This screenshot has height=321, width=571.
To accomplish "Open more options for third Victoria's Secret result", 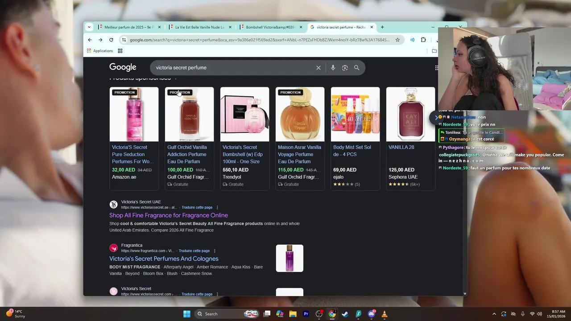I will point(217,294).
